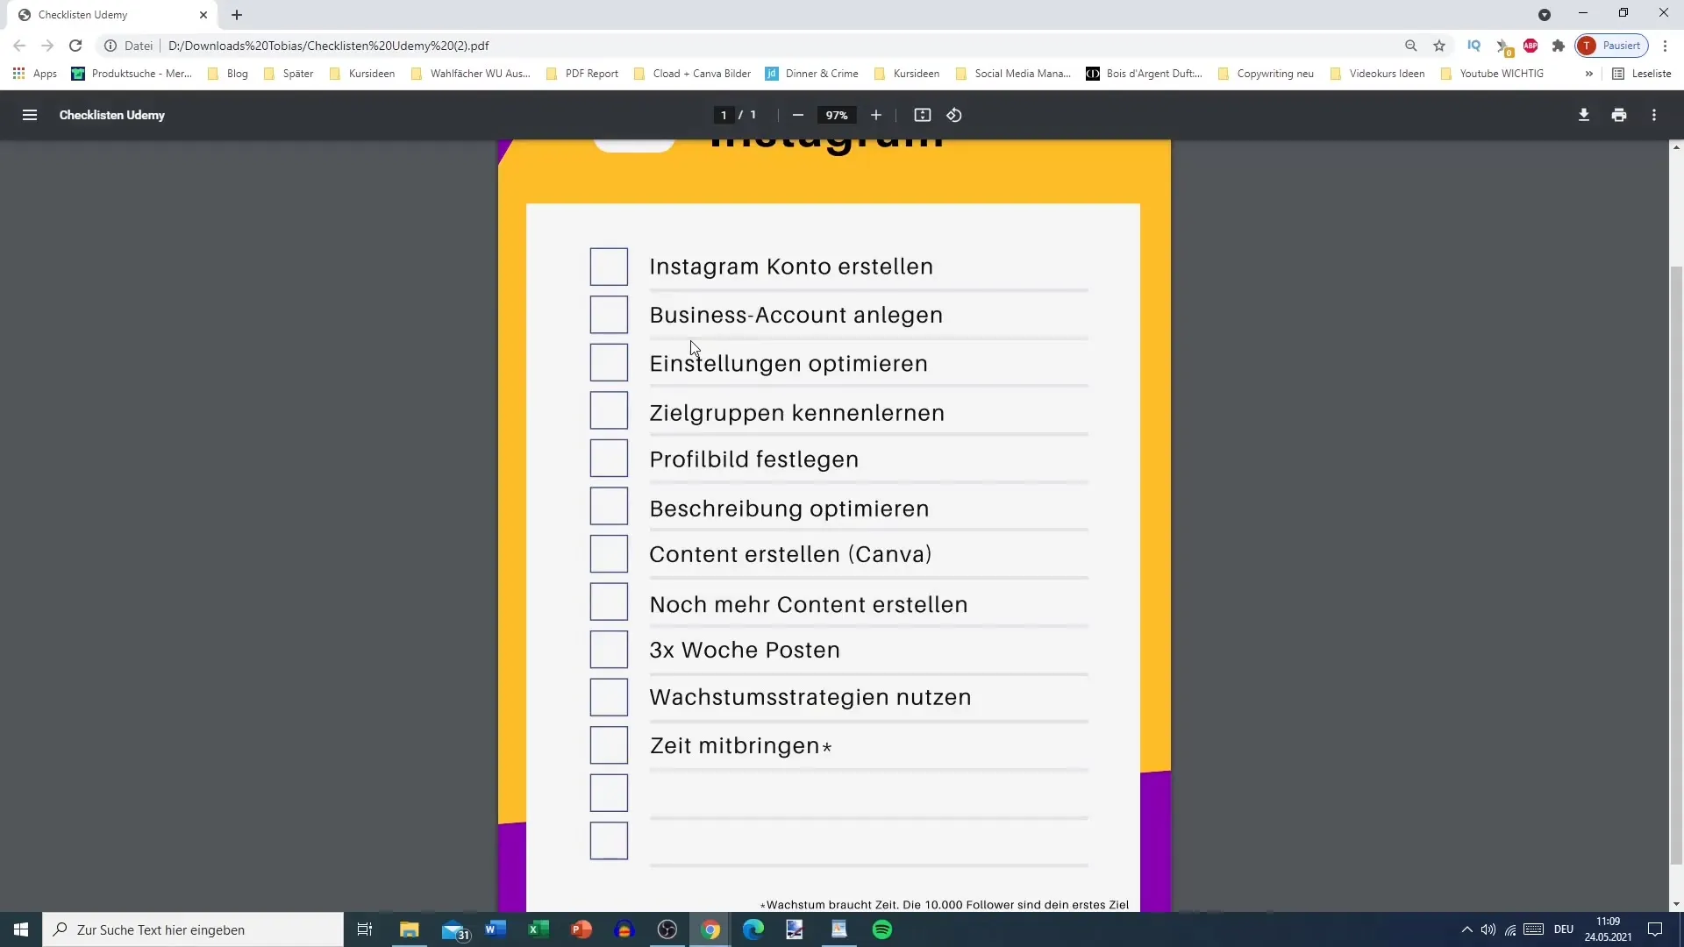Check the Einstellungen optimieren box
This screenshot has height=947, width=1684.
point(609,362)
